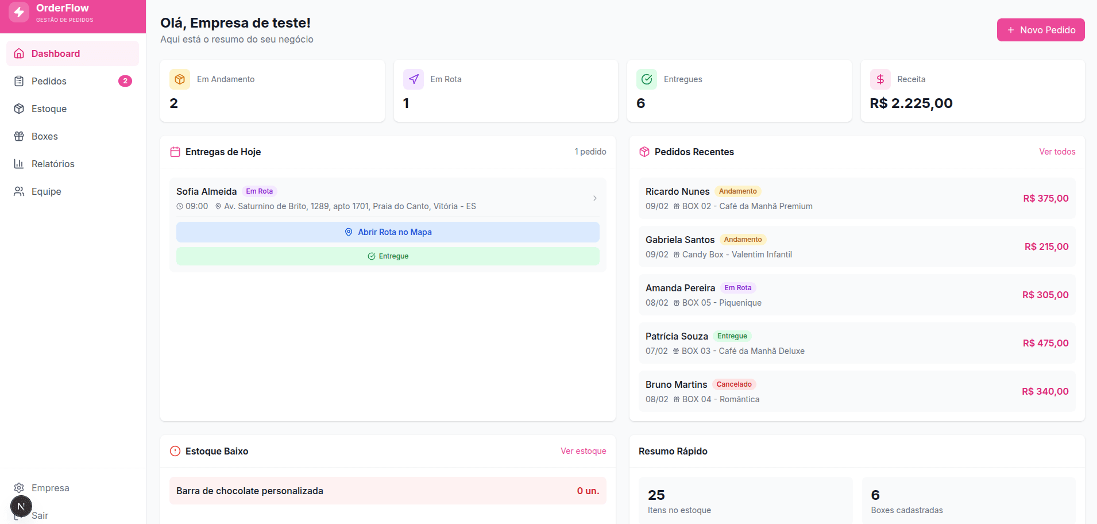Click the Em Andamento package icon

[179, 79]
